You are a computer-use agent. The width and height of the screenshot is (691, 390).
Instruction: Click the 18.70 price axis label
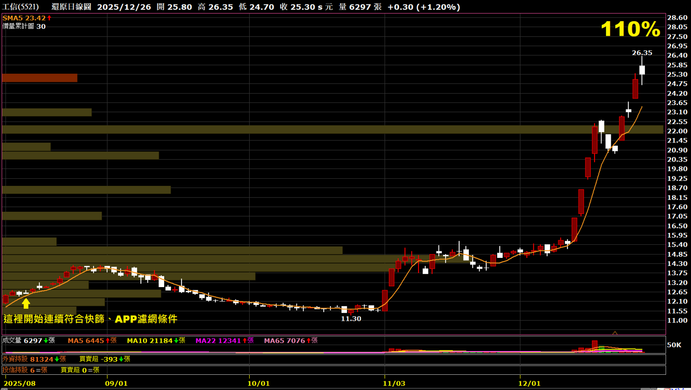click(x=677, y=188)
